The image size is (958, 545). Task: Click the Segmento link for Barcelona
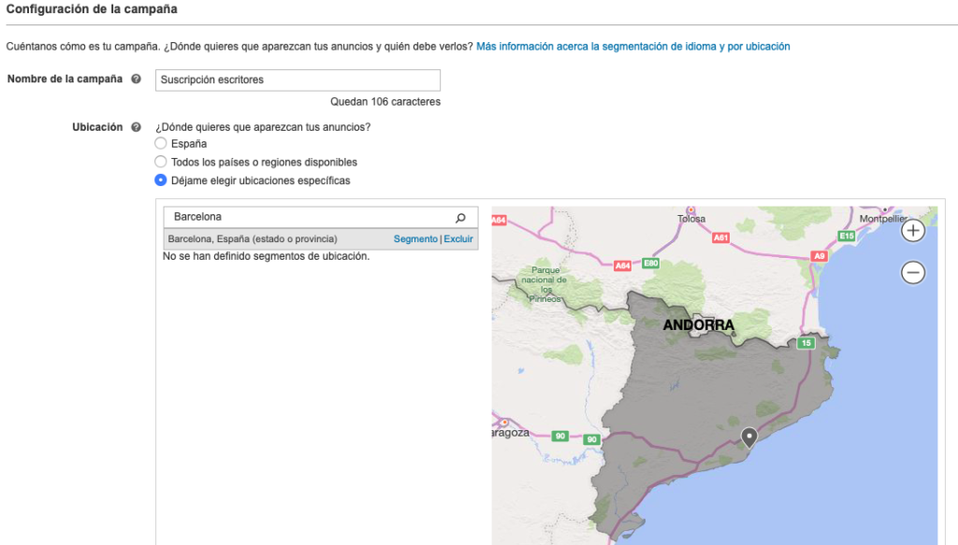coord(415,239)
